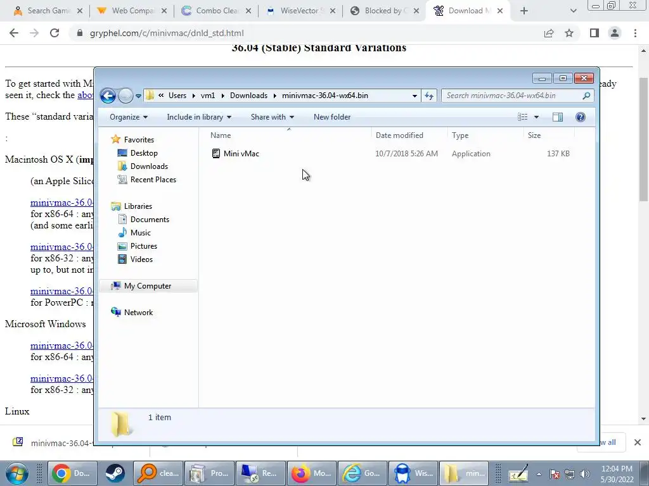Open the Organize menu
649x486 pixels.
coord(128,117)
